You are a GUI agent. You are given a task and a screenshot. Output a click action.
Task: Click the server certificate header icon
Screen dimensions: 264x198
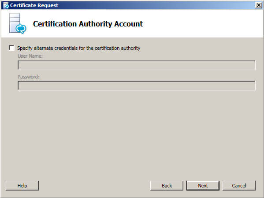click(x=18, y=23)
